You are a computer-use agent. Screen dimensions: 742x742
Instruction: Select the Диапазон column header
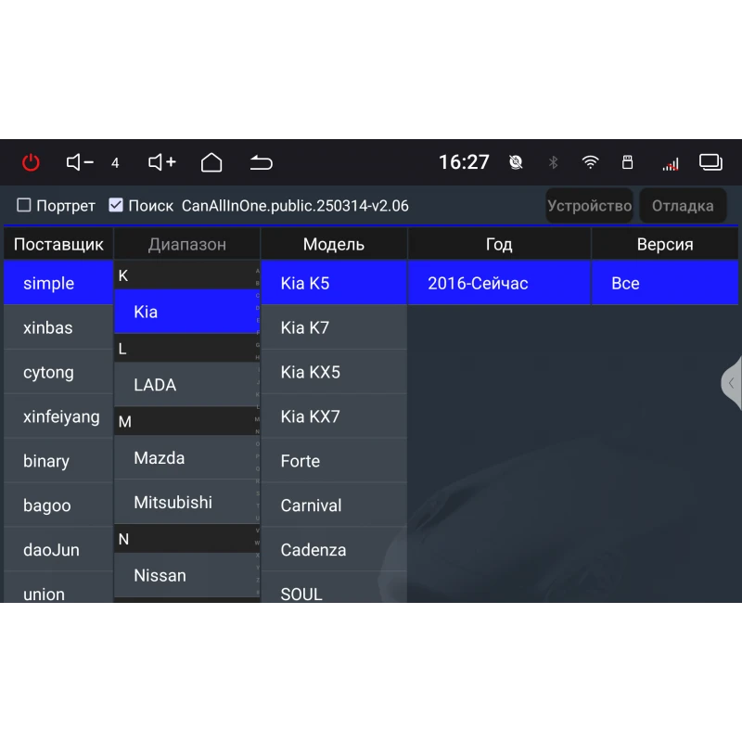tap(186, 245)
